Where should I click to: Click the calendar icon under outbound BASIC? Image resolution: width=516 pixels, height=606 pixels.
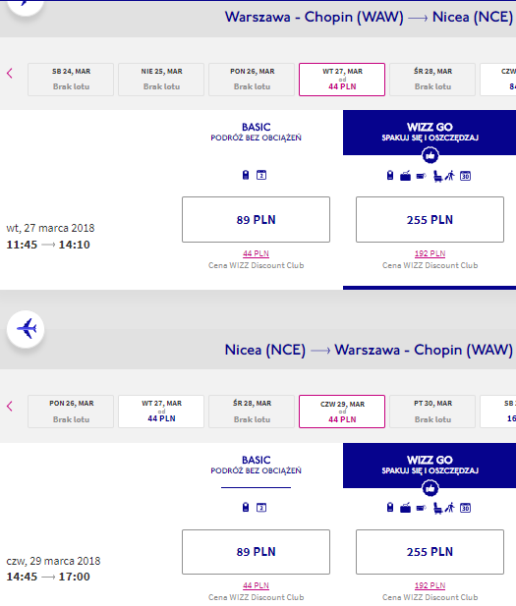coord(261,175)
